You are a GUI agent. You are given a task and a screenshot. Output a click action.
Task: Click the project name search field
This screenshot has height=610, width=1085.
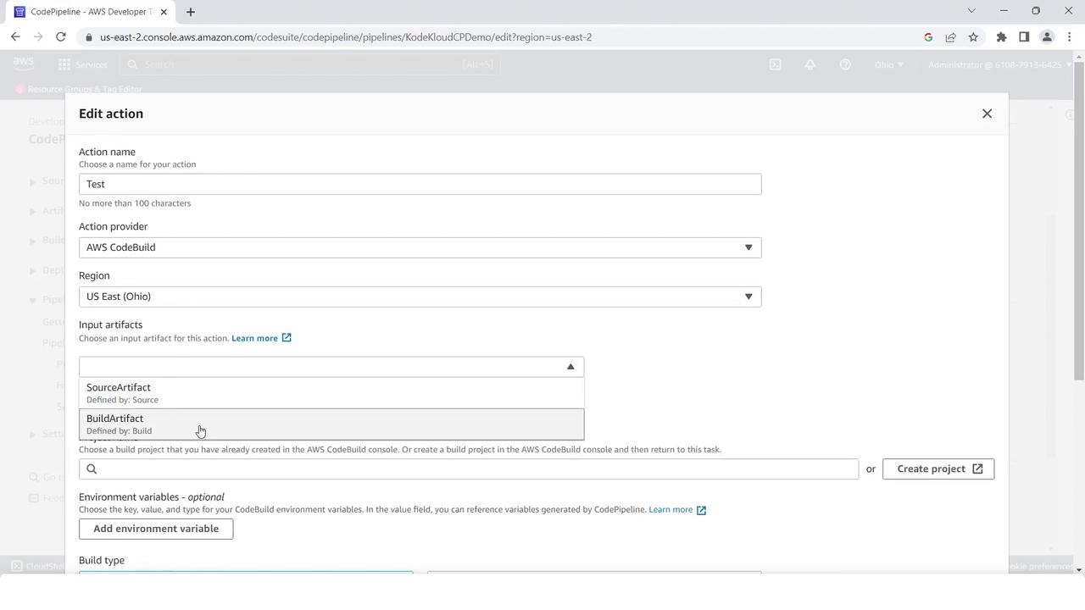475,469
